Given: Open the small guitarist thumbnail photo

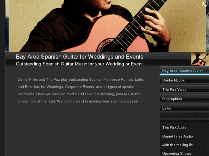Looking at the screenshot, I should (x=200, y=59).
